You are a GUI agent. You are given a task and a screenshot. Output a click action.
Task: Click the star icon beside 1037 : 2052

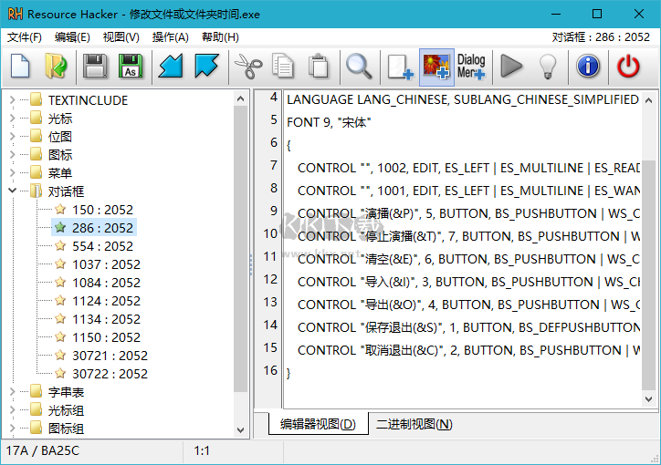tap(60, 263)
